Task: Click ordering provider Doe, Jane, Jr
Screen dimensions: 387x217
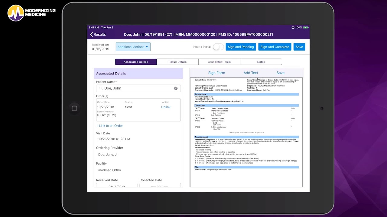Action: click(x=108, y=155)
